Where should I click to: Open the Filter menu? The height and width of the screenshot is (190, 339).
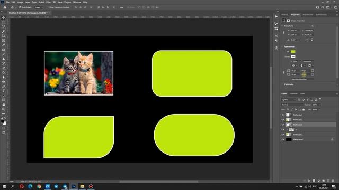[48, 2]
